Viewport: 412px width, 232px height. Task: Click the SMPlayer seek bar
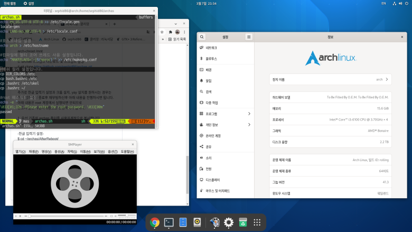(x=66, y=216)
